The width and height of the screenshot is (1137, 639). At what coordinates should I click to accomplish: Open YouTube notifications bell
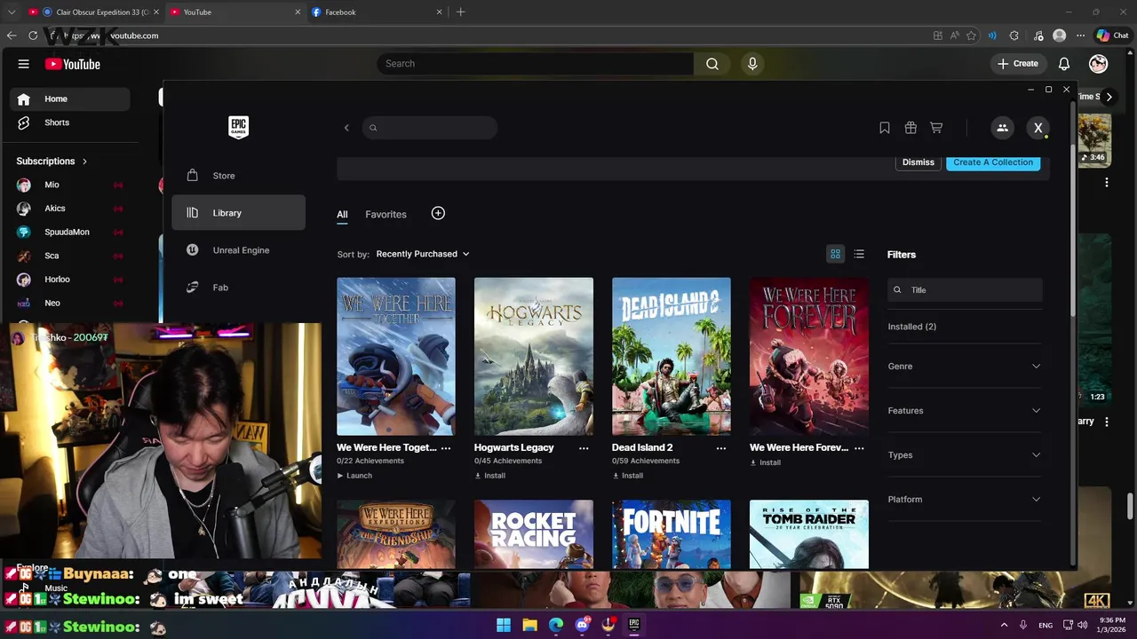coord(1064,64)
